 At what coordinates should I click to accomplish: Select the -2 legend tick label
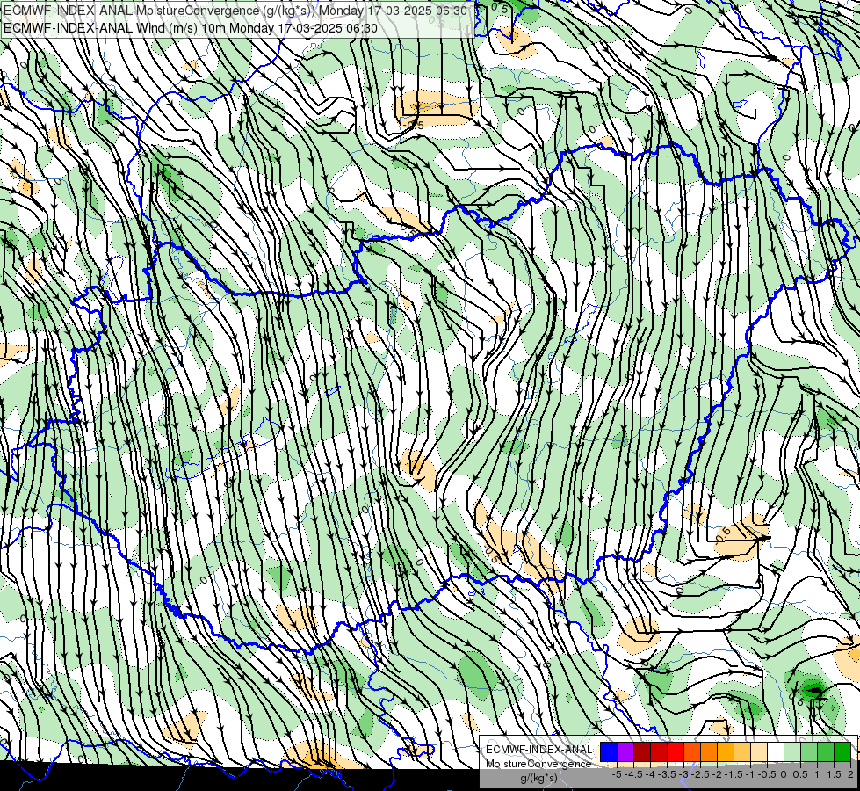coord(717,774)
